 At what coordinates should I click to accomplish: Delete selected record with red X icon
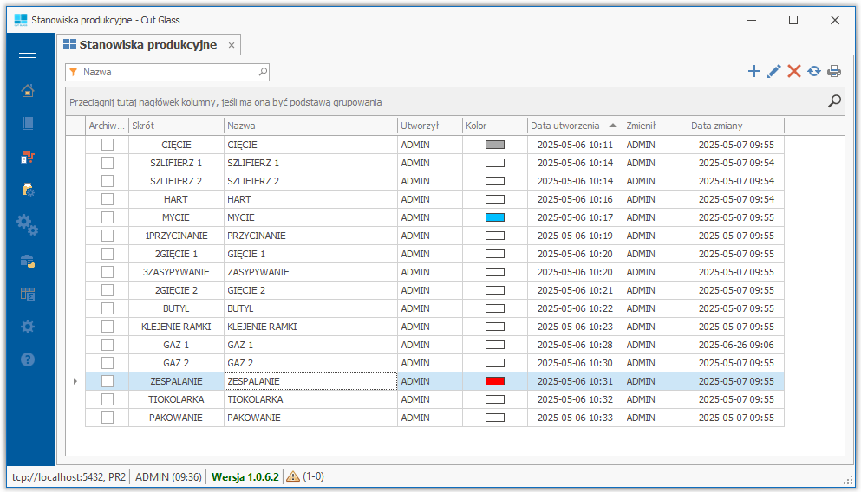coord(794,72)
